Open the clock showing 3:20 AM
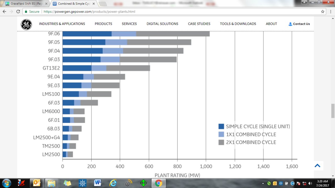The height and width of the screenshot is (188, 335). click(322, 183)
